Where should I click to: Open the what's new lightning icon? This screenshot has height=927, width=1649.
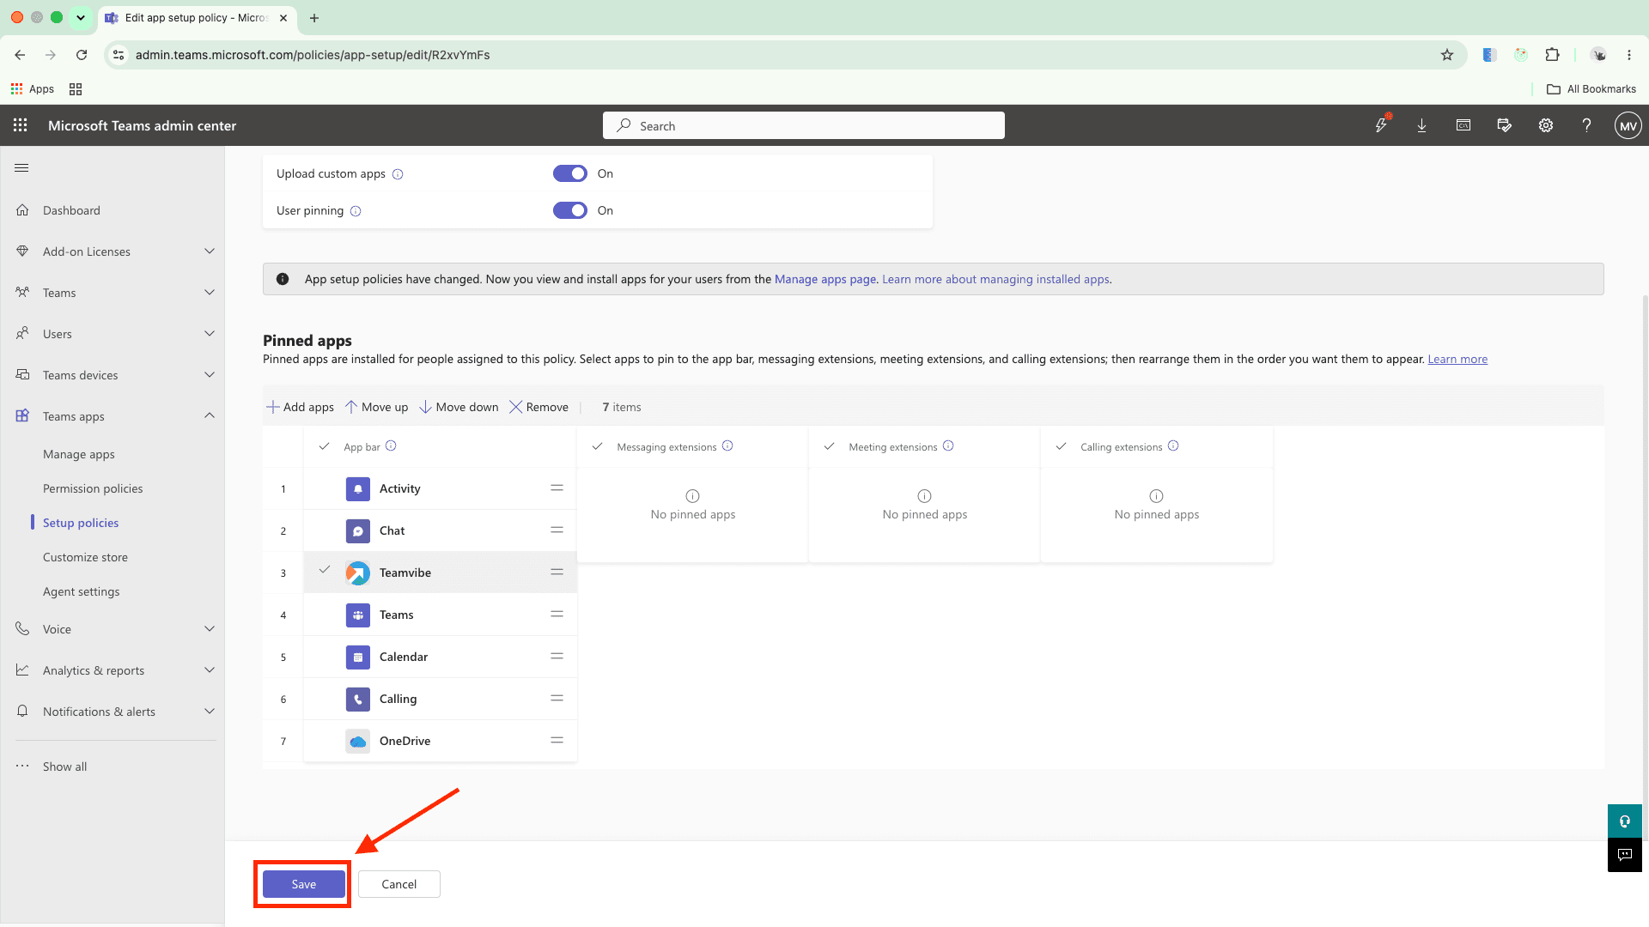click(x=1381, y=125)
